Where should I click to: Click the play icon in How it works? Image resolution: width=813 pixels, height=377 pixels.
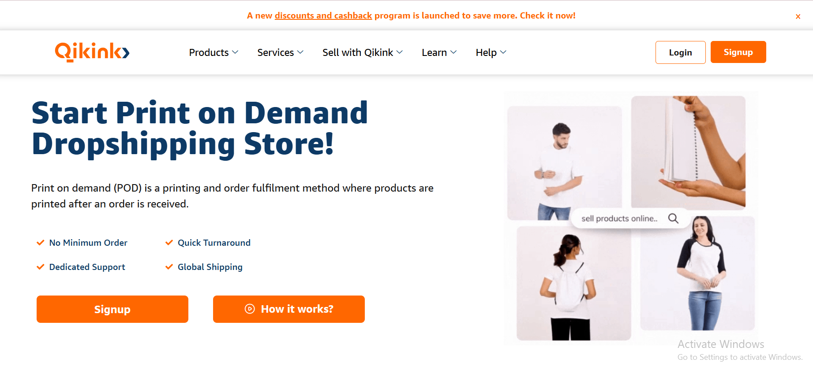click(250, 309)
